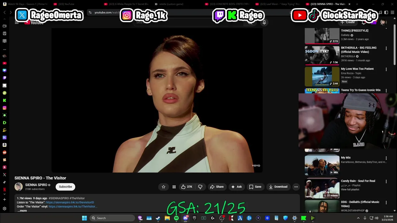This screenshot has width=397, height=223.
Task: Close the SIENNA SPIRO tab
Action: pyautogui.click(x=349, y=4)
